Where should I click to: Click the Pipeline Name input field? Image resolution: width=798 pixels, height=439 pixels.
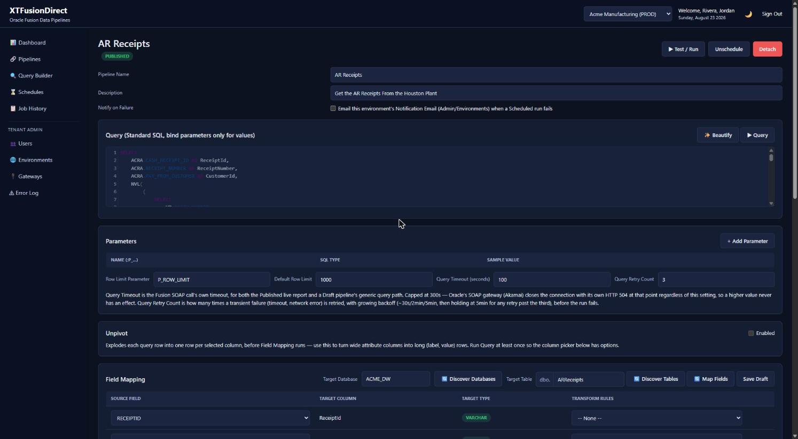coord(556,75)
